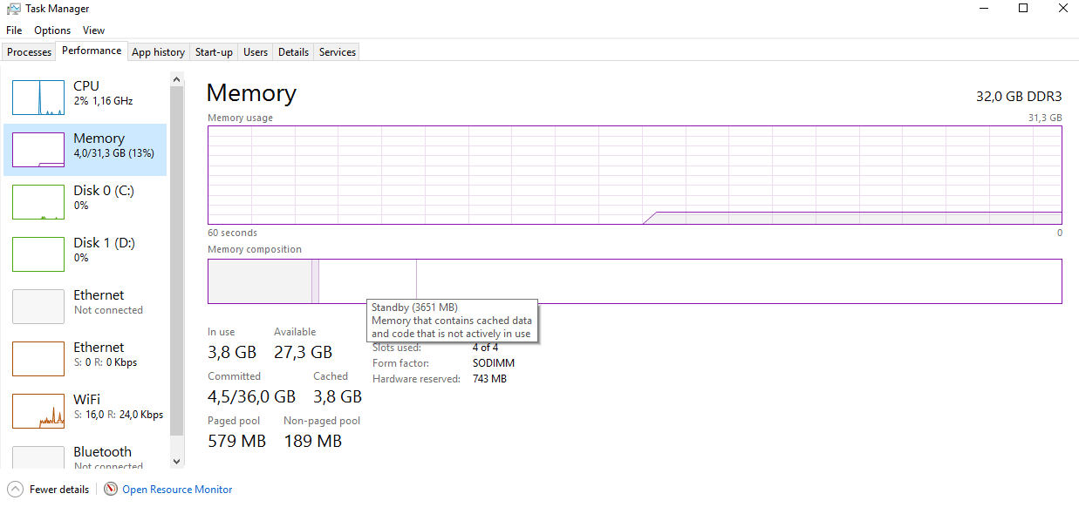Switch to the Processes tab
1079x507 pixels.
coord(30,52)
